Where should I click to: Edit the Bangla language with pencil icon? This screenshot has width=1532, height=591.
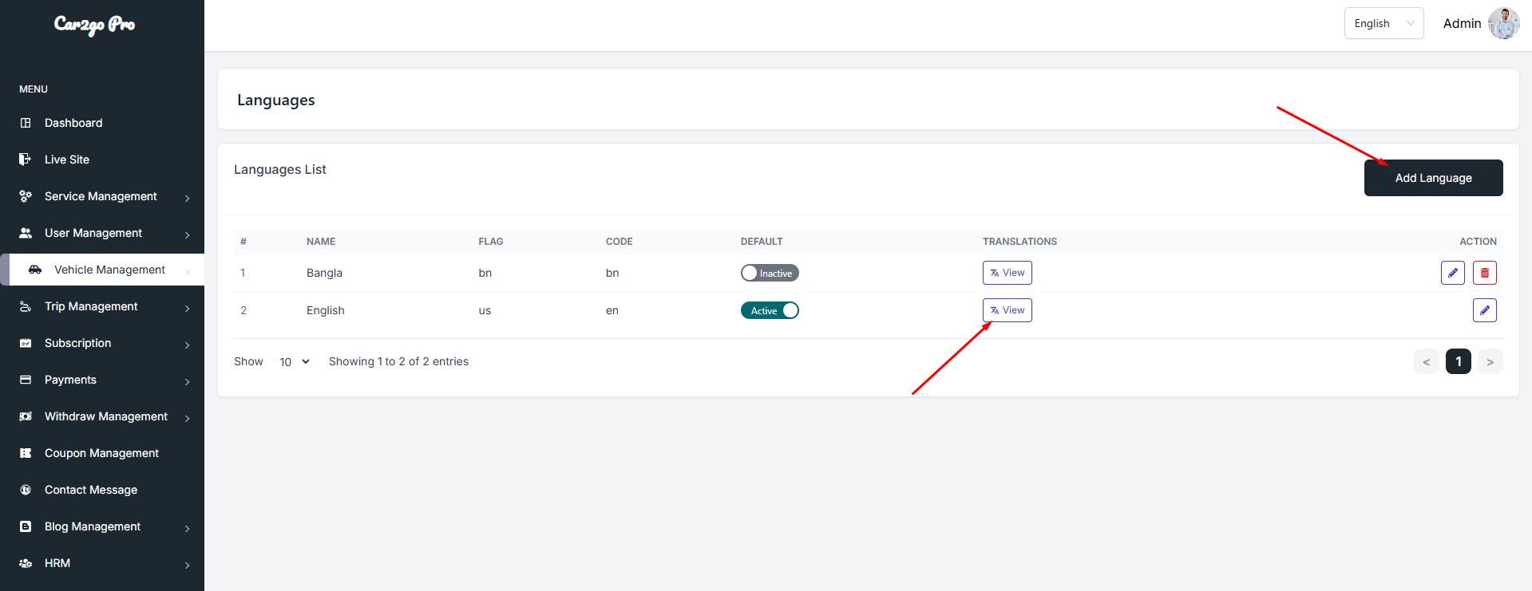(1453, 273)
